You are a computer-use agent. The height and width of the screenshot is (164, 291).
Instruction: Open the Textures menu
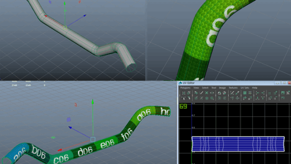(x=233, y=88)
